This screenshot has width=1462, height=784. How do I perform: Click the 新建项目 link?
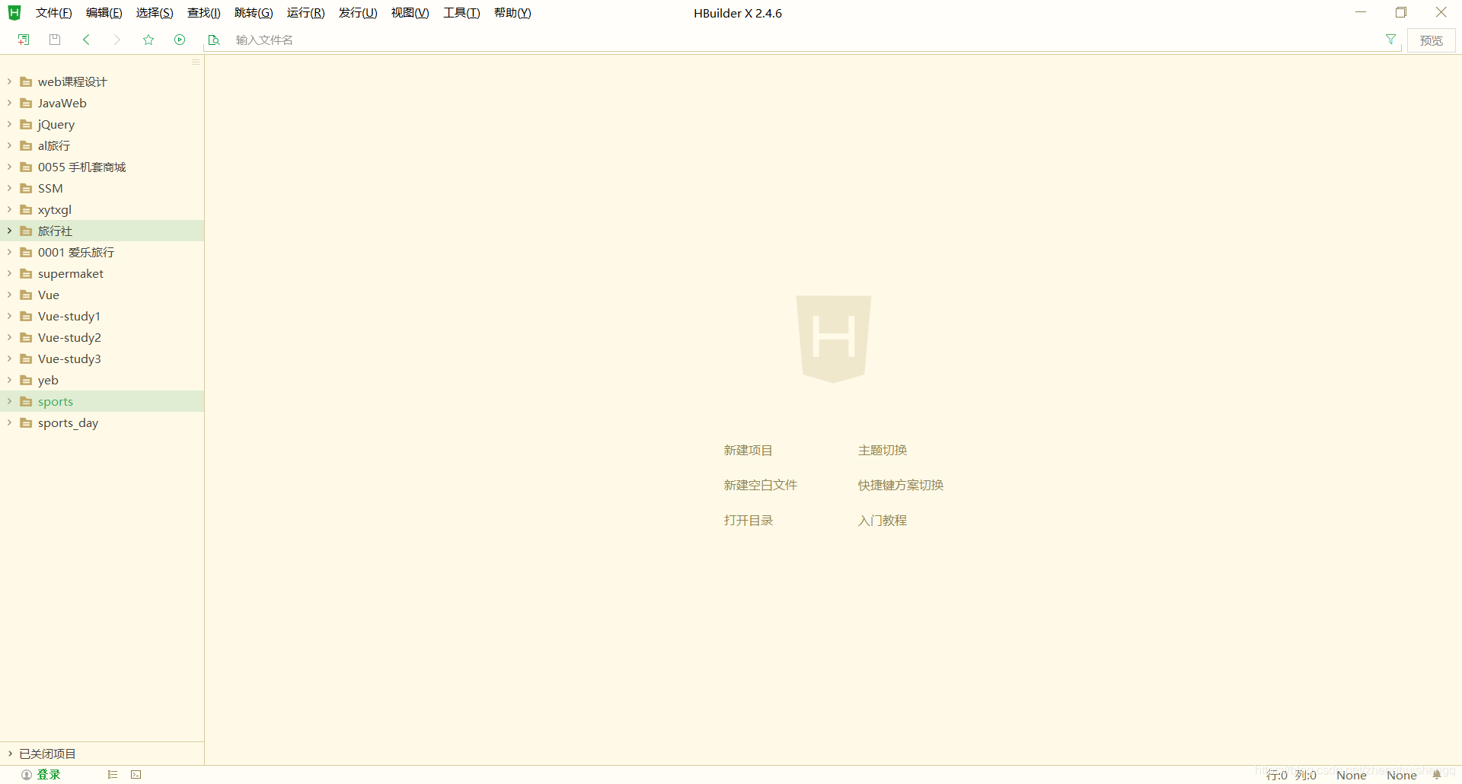pyautogui.click(x=748, y=451)
